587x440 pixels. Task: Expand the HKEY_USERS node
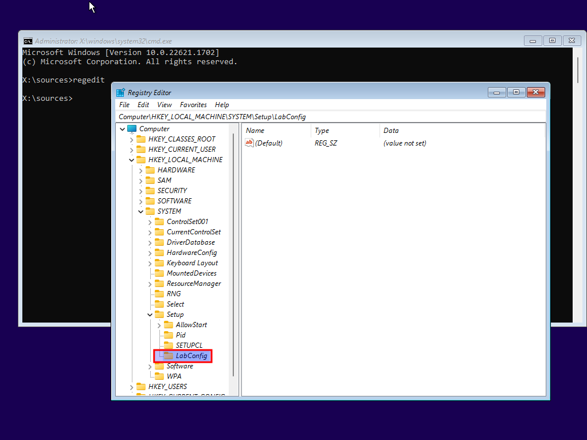coord(131,387)
